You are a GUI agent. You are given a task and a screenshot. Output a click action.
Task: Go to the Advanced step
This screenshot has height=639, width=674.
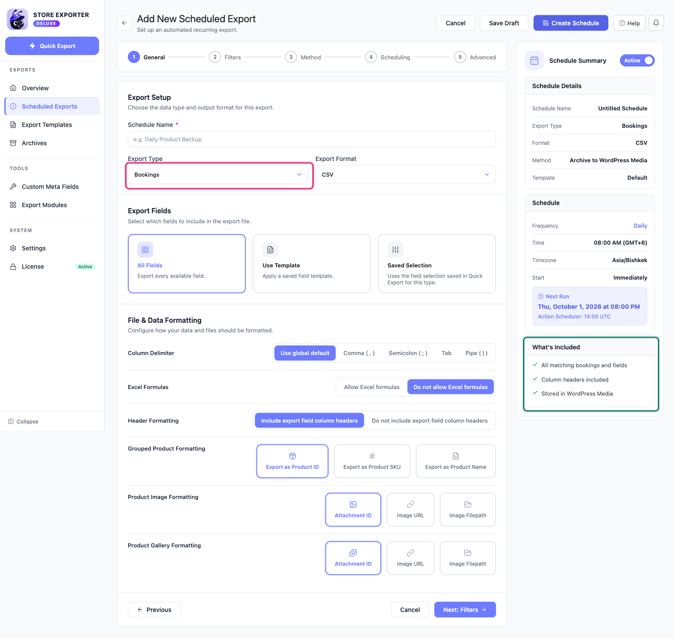pos(475,57)
